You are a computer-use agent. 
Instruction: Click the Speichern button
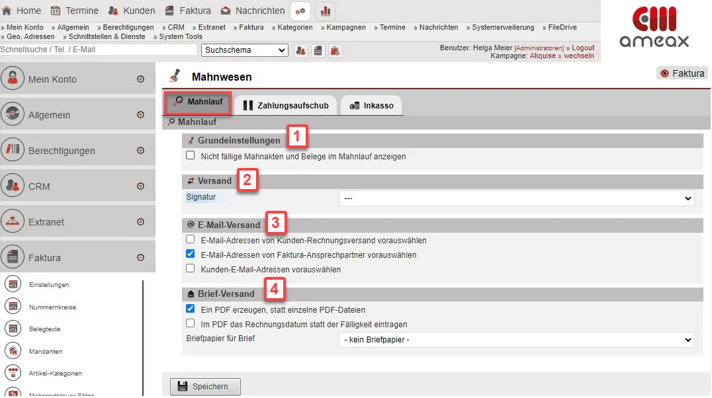205,387
